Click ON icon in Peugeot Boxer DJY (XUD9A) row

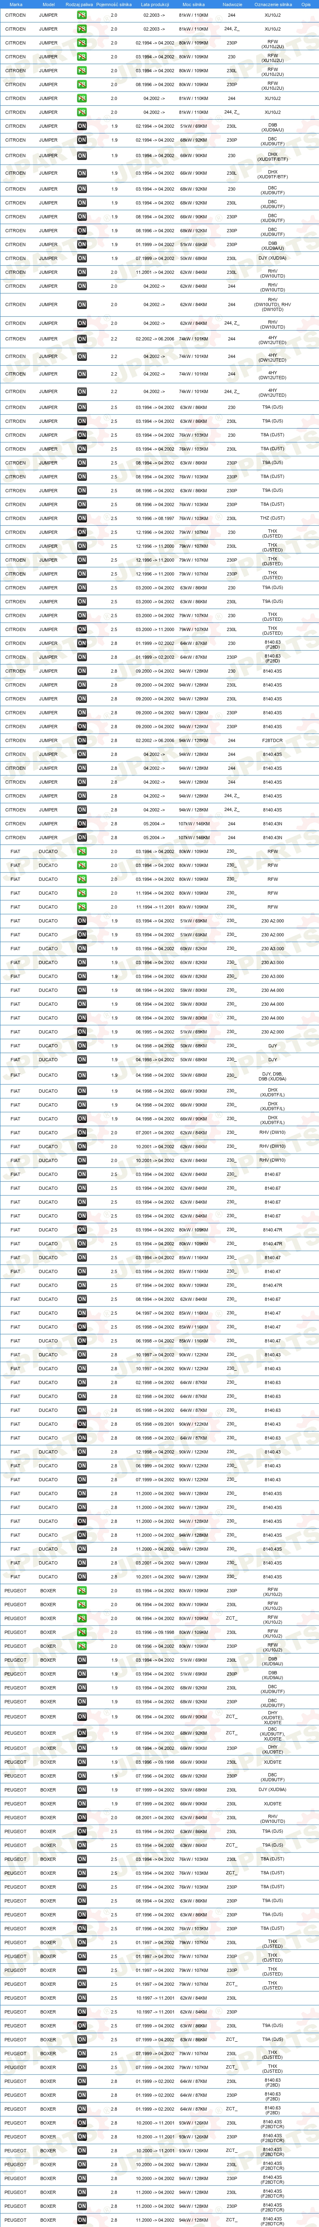point(81,1789)
